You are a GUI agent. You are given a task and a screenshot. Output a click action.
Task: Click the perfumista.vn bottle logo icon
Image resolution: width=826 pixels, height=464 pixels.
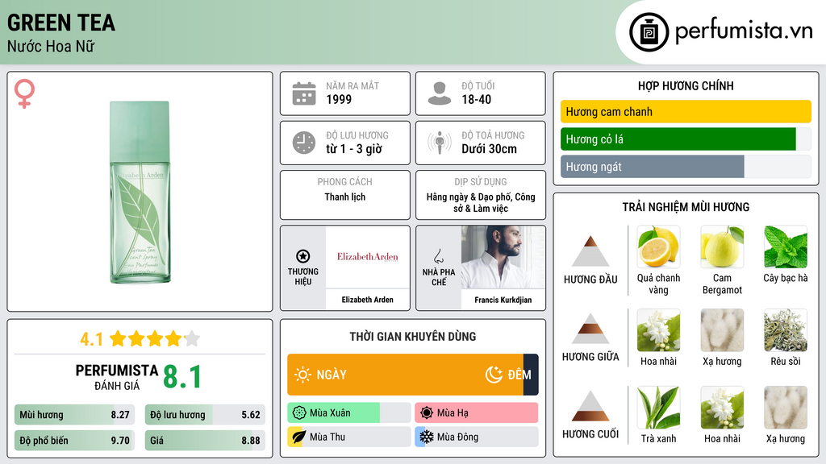pos(649,32)
